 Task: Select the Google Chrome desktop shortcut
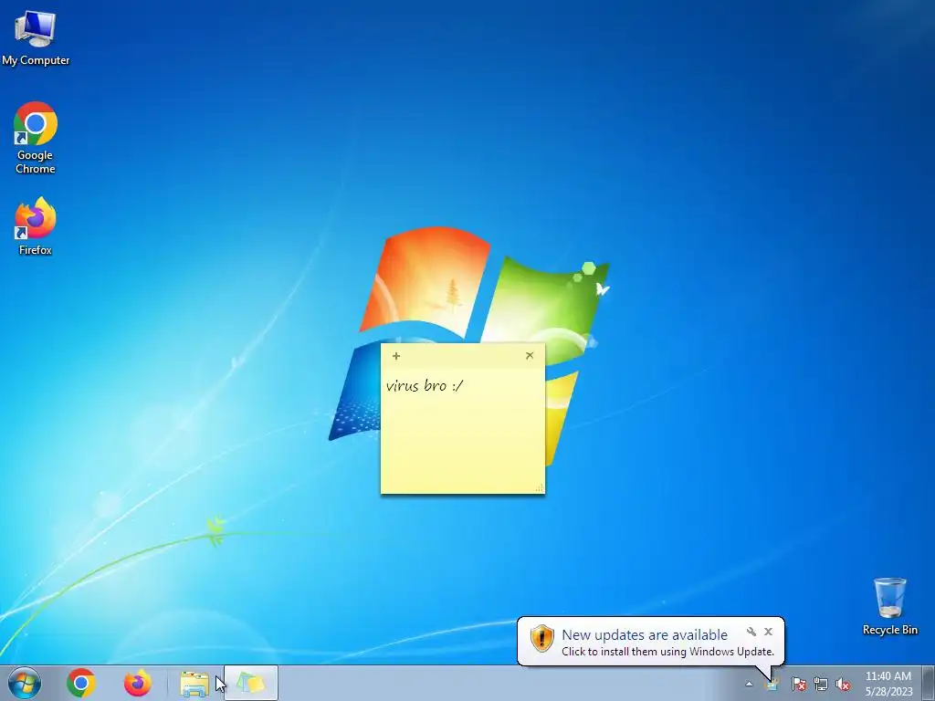click(36, 138)
